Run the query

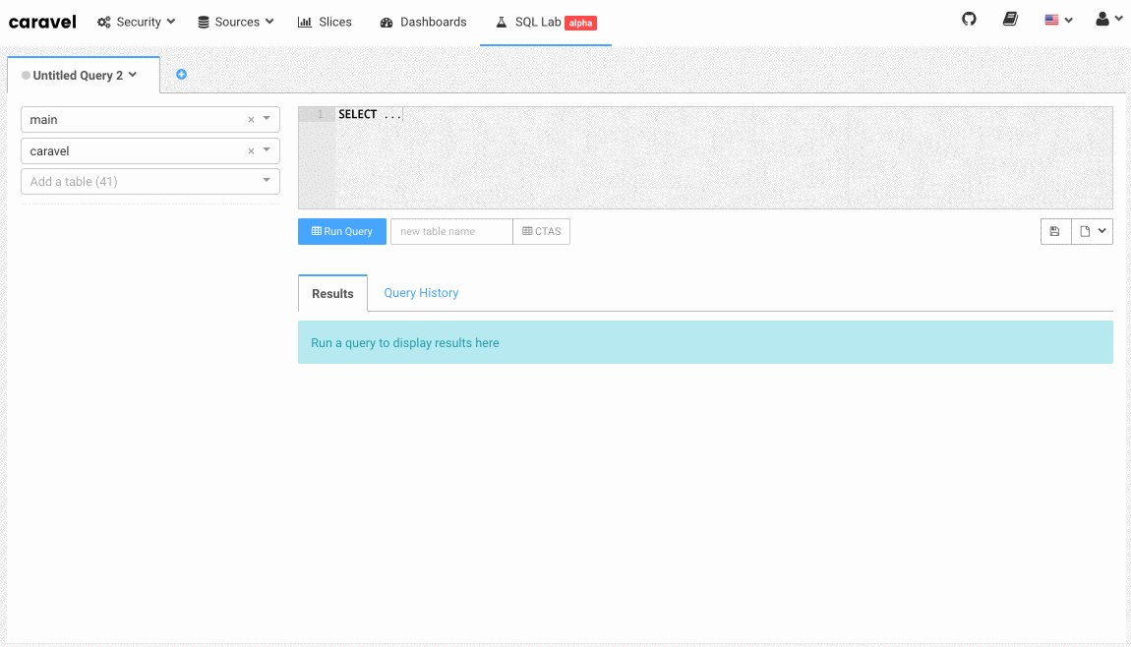[x=342, y=231]
